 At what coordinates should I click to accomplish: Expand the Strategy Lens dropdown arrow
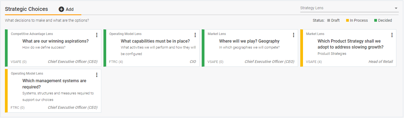tap(396, 8)
